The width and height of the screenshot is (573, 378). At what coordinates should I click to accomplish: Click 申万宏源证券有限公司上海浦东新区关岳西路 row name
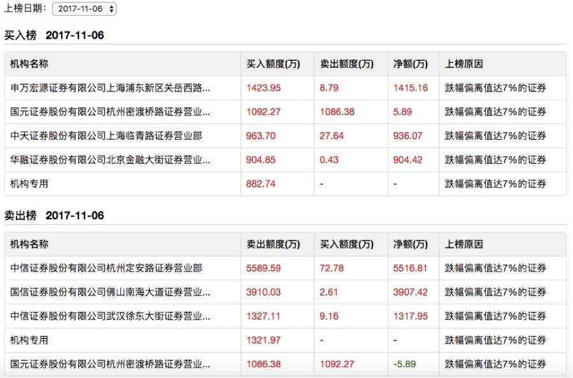pyautogui.click(x=110, y=88)
